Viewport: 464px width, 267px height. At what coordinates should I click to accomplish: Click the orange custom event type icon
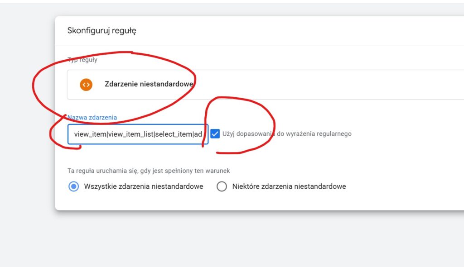click(x=86, y=85)
